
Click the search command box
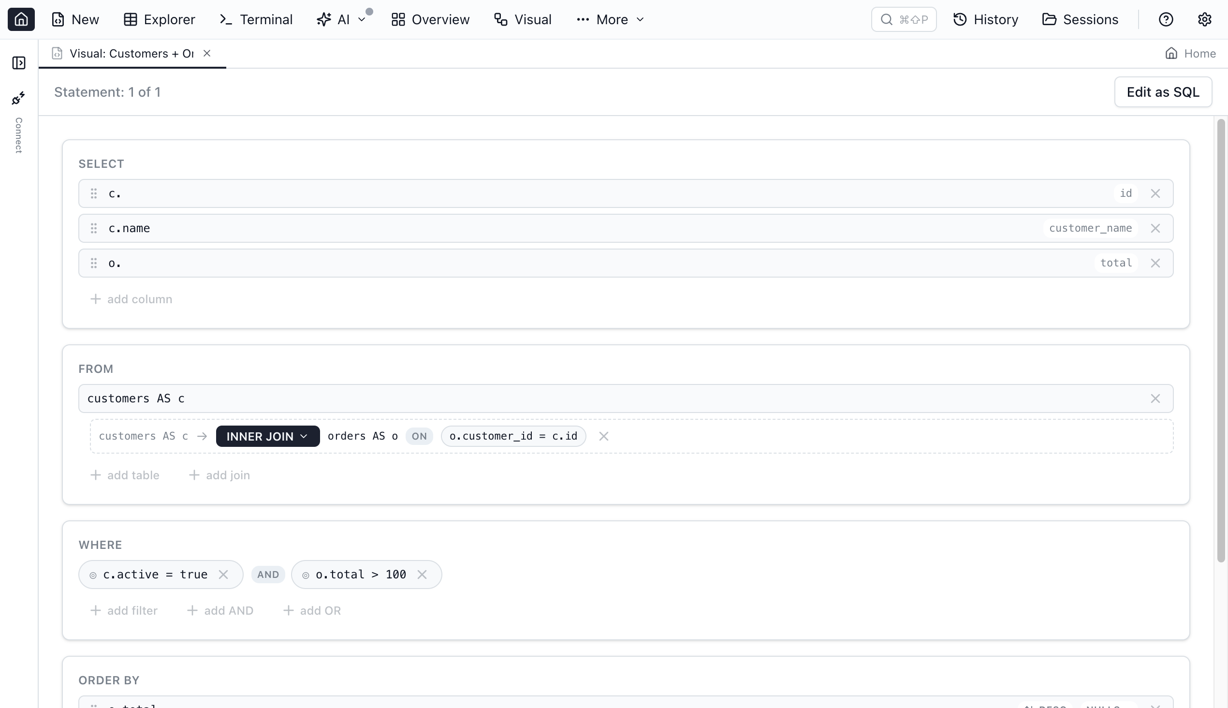(904, 19)
